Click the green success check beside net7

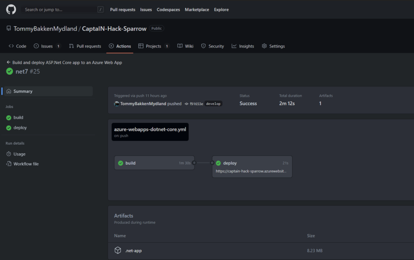coord(10,71)
